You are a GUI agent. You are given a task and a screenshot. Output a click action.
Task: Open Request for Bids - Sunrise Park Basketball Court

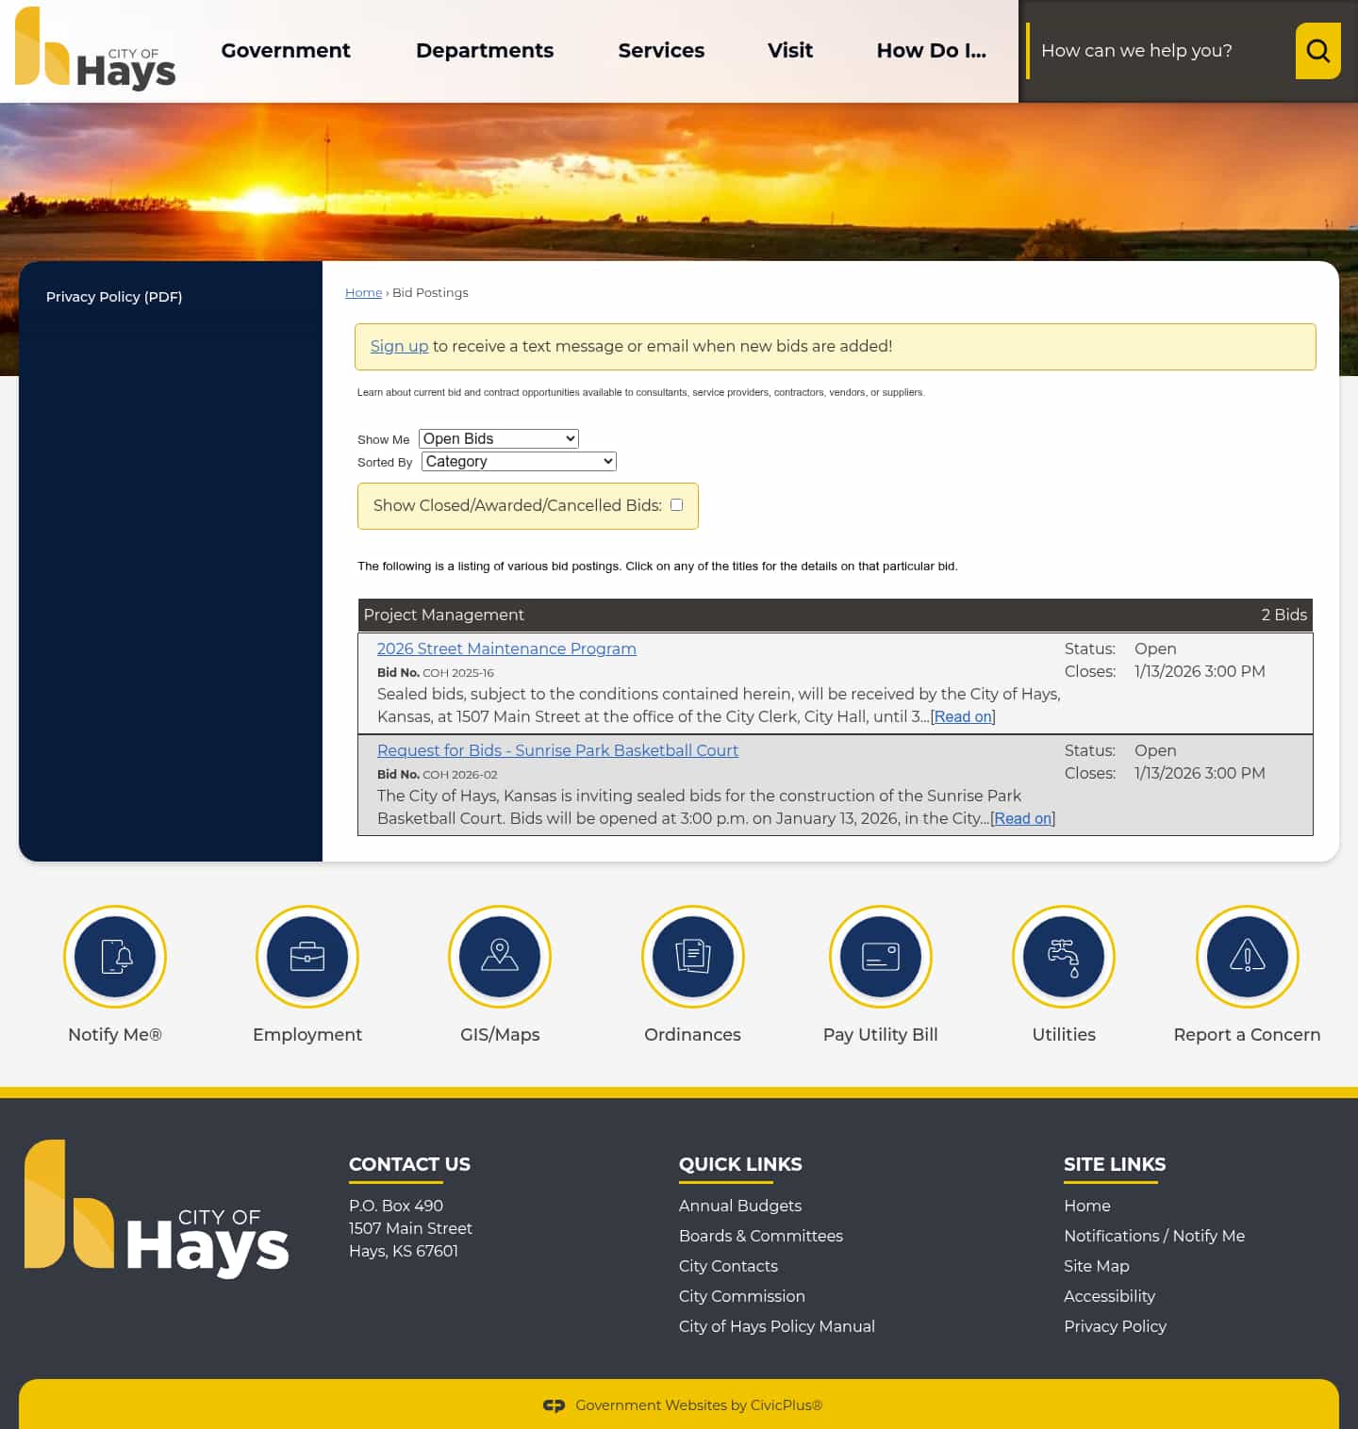tap(557, 750)
